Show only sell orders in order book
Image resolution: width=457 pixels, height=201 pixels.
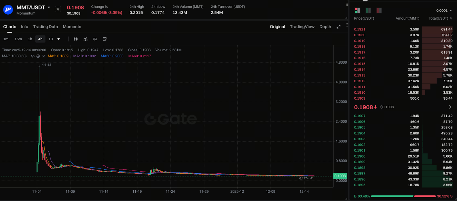tap(379, 11)
